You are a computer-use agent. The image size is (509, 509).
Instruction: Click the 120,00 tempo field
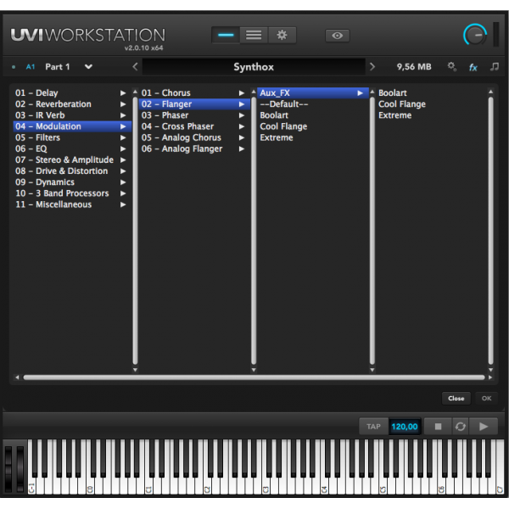[x=405, y=426]
